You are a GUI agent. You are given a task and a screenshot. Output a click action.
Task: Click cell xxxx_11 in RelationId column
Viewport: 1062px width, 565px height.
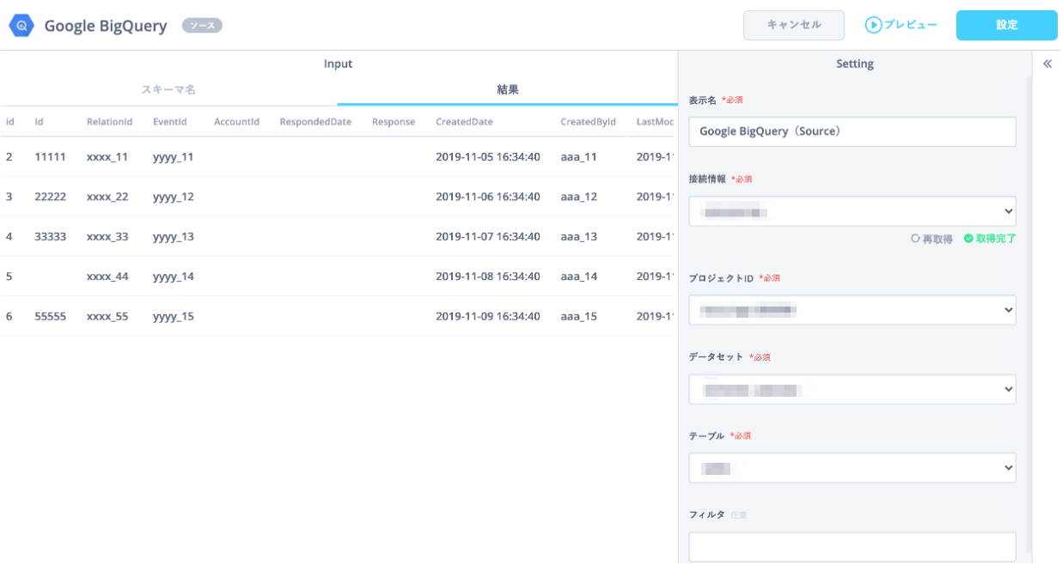[x=107, y=157]
